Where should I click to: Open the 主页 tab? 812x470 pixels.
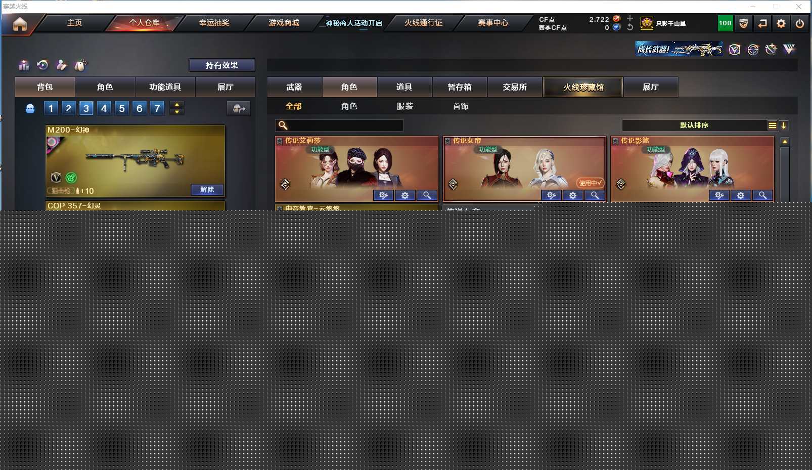coord(75,23)
